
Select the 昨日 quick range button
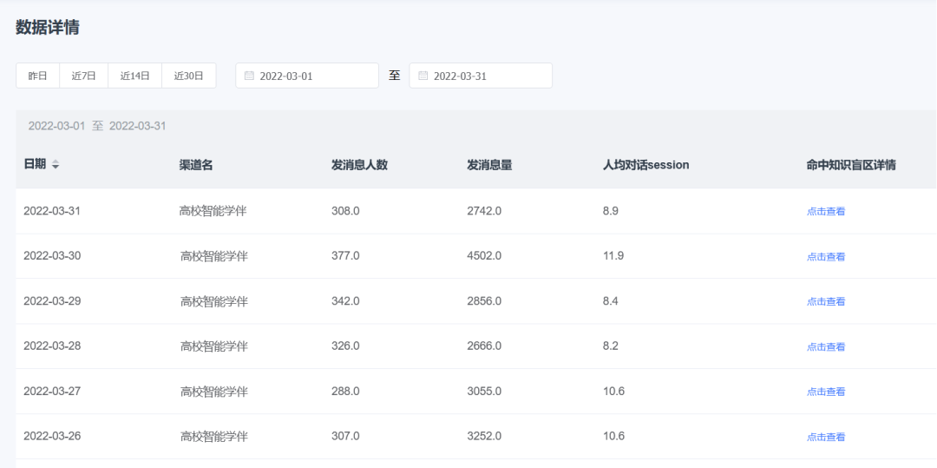tap(37, 76)
